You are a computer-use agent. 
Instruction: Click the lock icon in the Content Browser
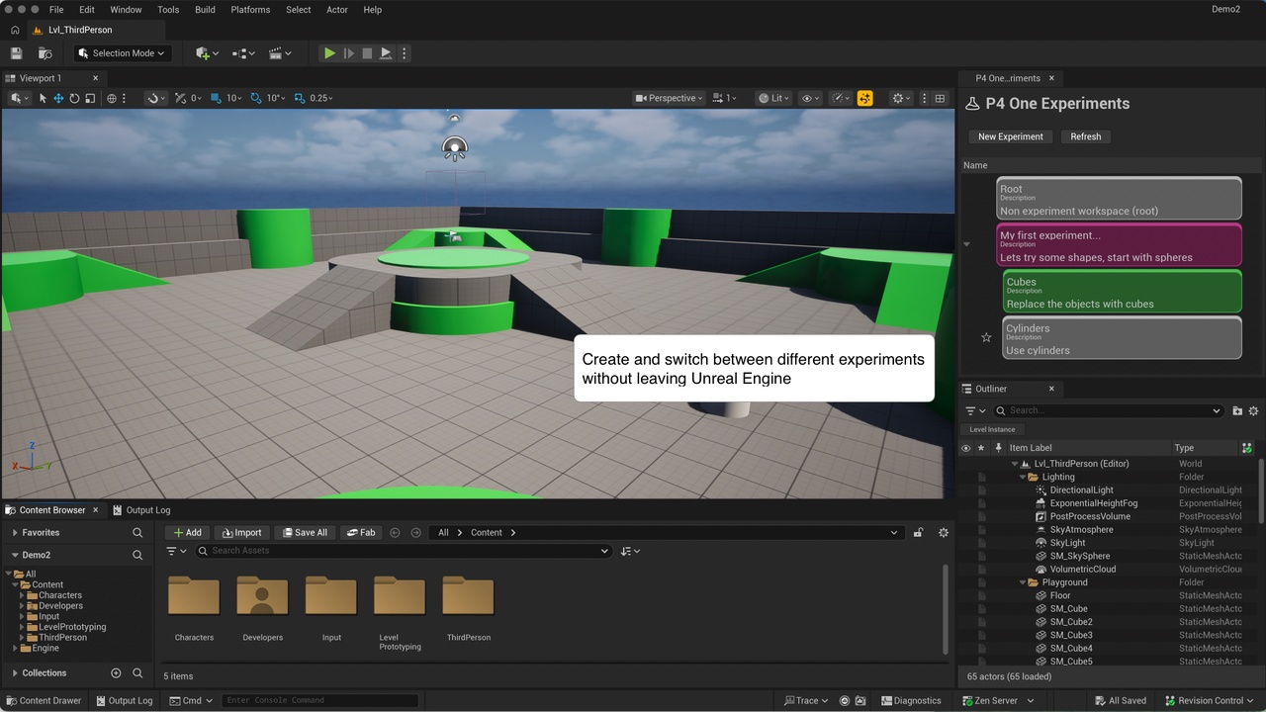pyautogui.click(x=918, y=532)
